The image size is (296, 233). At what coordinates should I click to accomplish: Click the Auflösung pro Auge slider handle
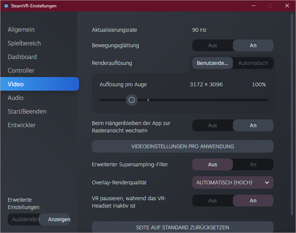(x=132, y=100)
